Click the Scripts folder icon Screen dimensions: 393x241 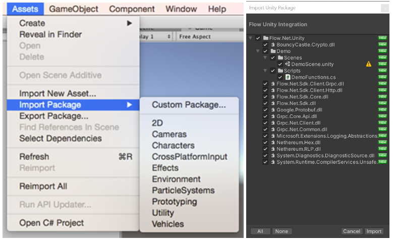(280, 71)
